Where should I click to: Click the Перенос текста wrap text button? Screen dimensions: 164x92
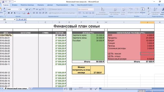click(55, 9)
